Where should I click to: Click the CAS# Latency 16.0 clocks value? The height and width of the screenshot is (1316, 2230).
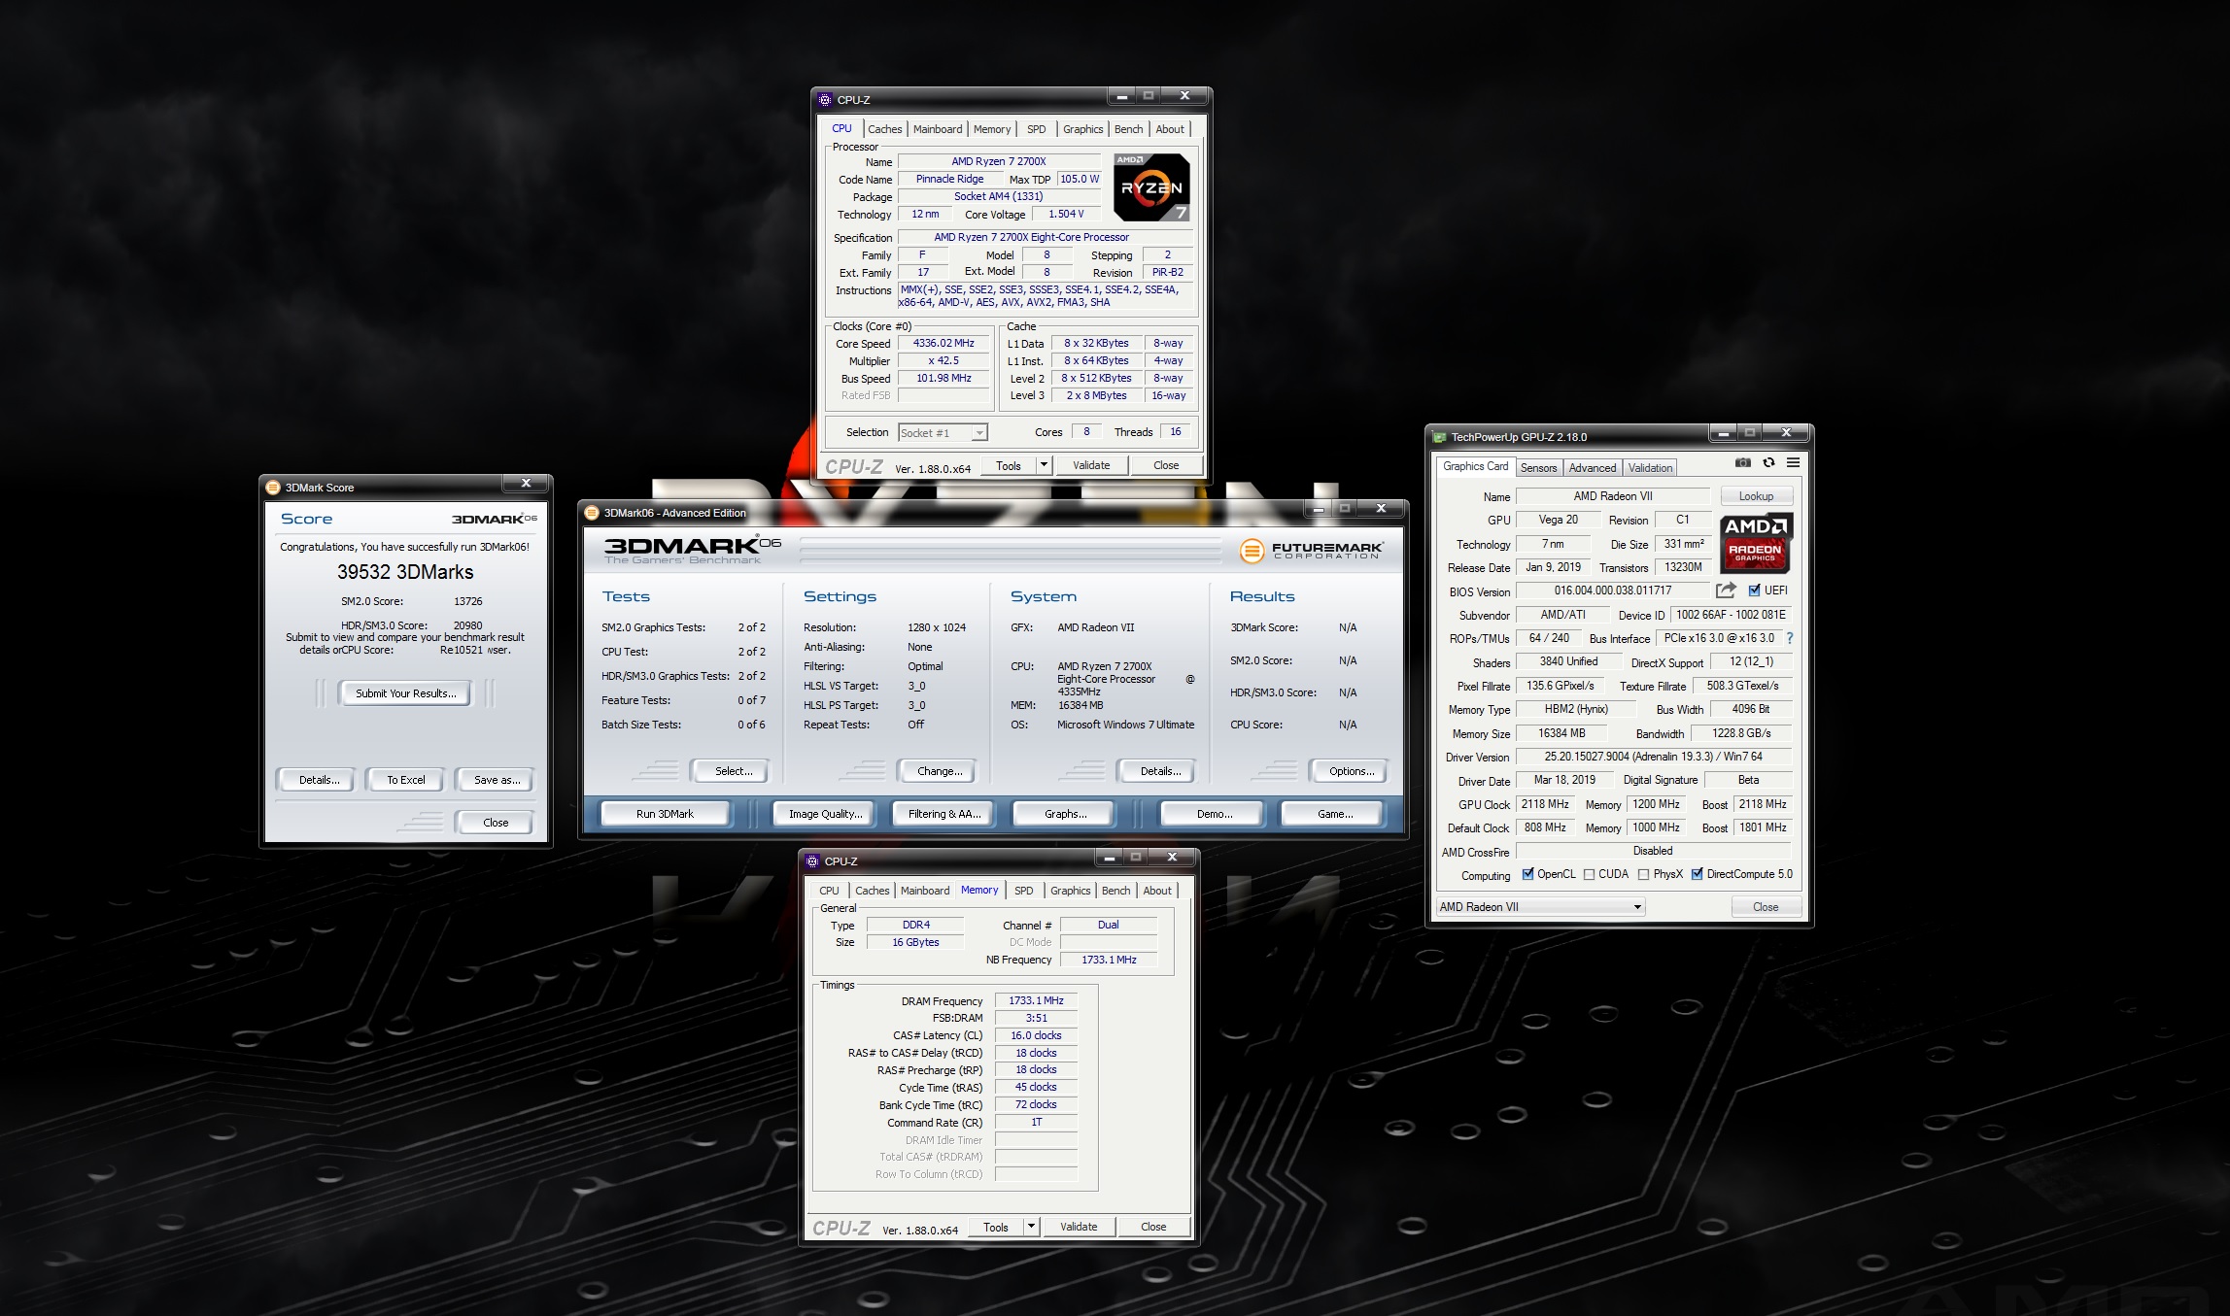1036,1035
